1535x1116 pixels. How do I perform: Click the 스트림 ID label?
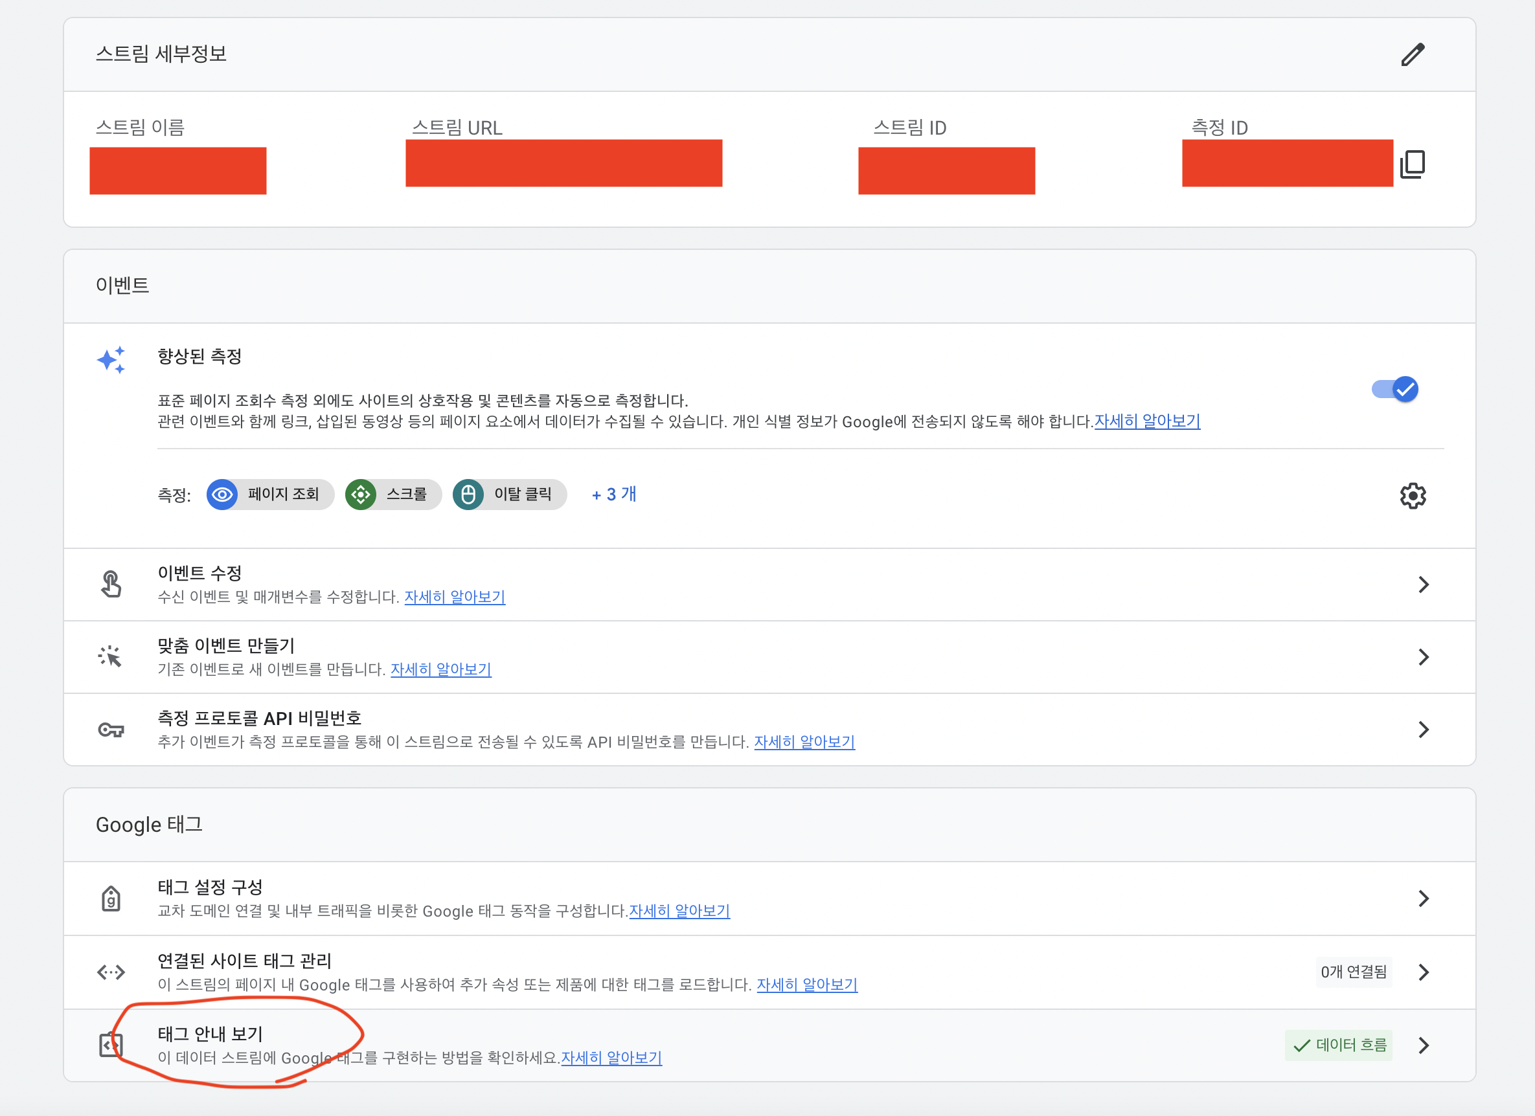tap(909, 128)
